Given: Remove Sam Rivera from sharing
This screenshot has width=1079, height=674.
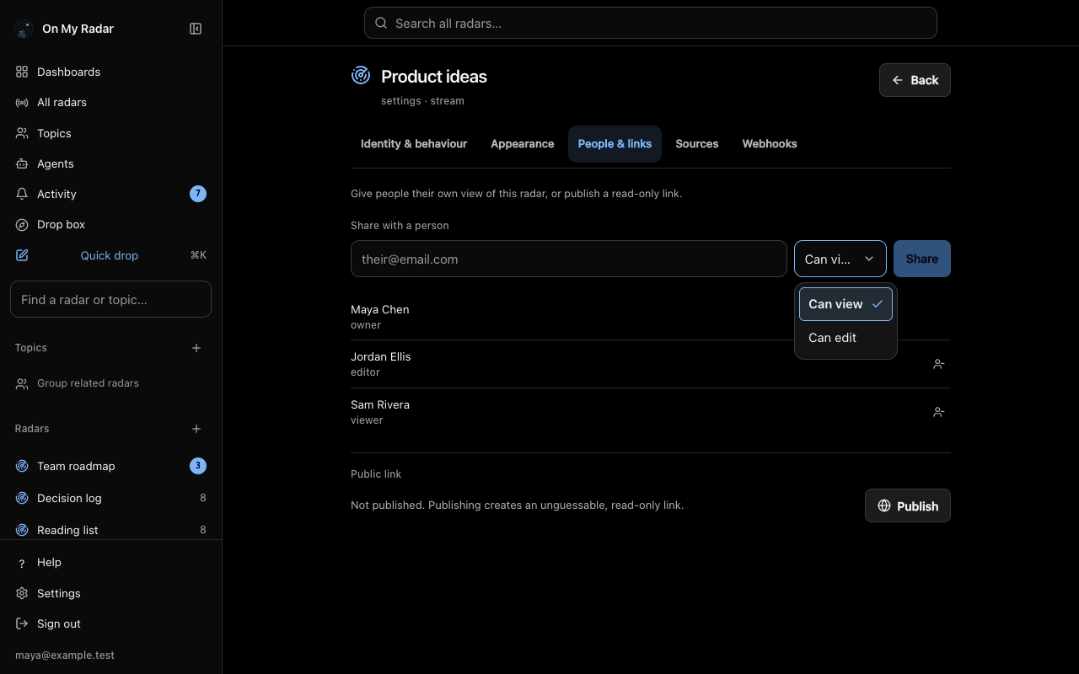Looking at the screenshot, I should tap(938, 412).
